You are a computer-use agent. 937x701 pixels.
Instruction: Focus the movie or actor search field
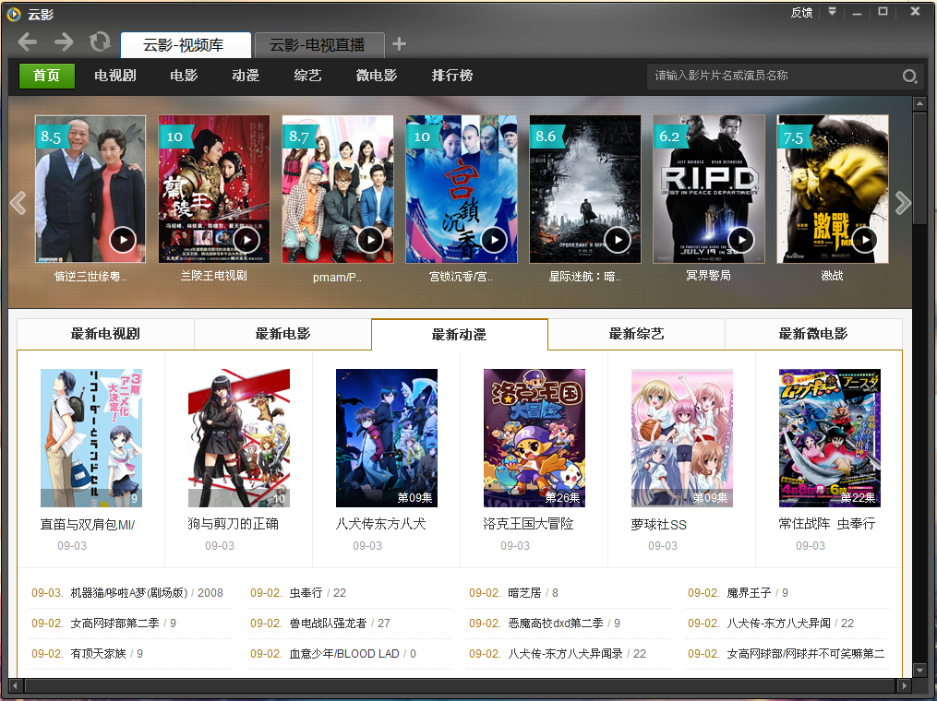(774, 76)
